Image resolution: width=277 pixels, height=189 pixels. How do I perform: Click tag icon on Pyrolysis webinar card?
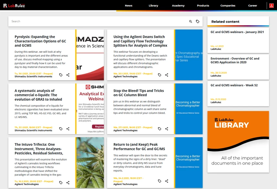61,75
